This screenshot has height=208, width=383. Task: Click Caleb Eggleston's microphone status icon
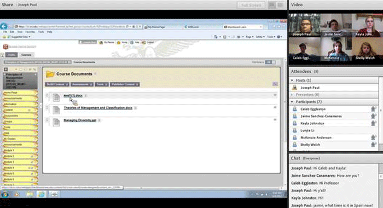pos(373,109)
